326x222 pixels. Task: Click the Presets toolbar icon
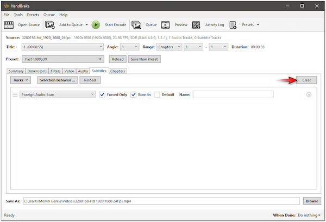coord(233,24)
